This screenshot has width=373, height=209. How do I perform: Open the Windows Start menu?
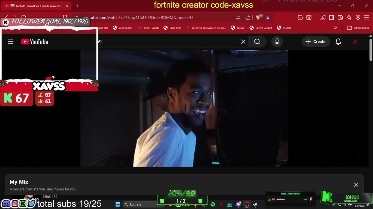(118, 205)
